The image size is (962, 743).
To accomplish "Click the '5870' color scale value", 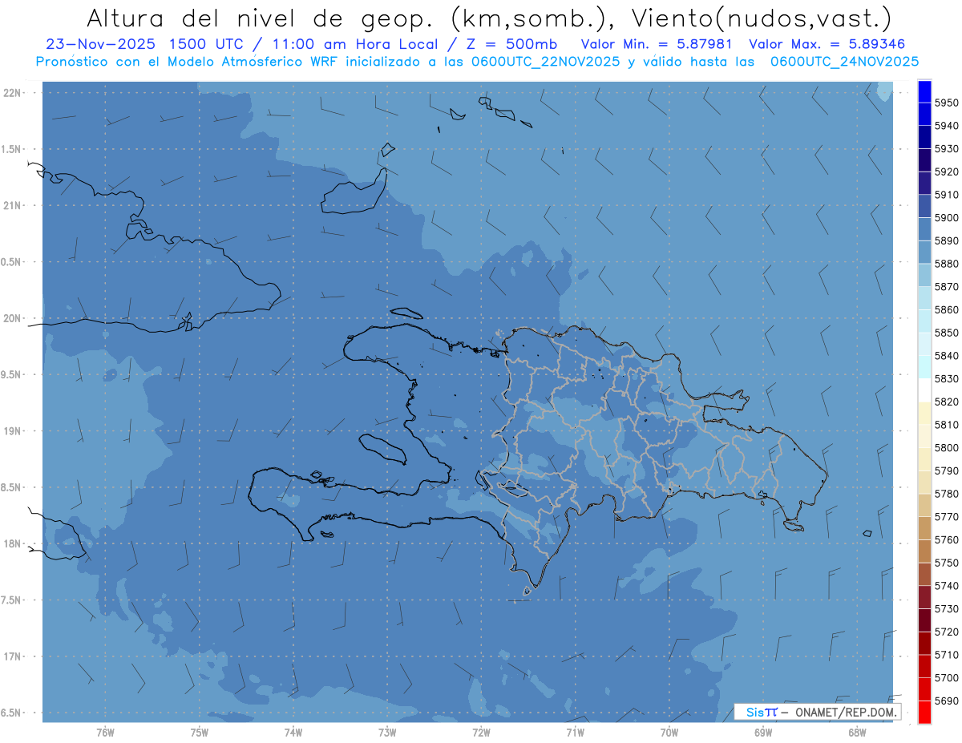I will 946,287.
